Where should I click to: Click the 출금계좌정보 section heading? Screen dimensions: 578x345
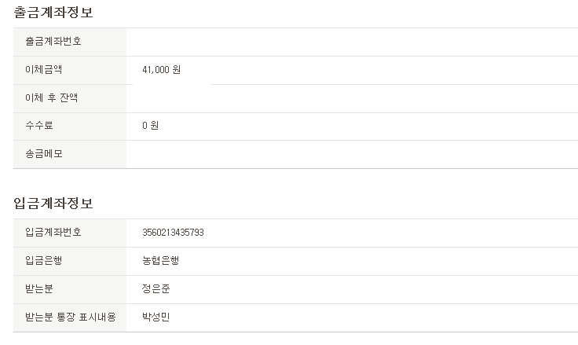click(53, 12)
